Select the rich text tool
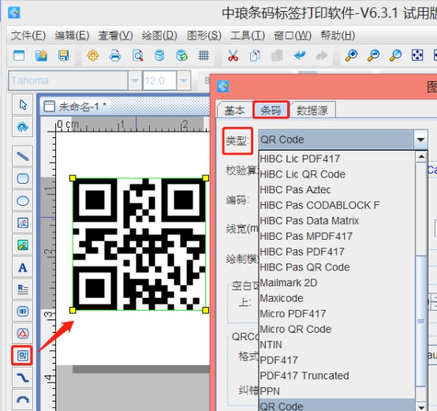 [x=23, y=290]
